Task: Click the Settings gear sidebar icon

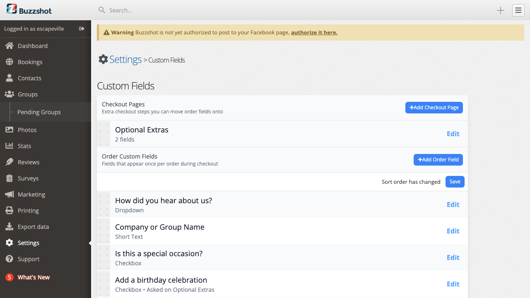Action: pos(9,243)
